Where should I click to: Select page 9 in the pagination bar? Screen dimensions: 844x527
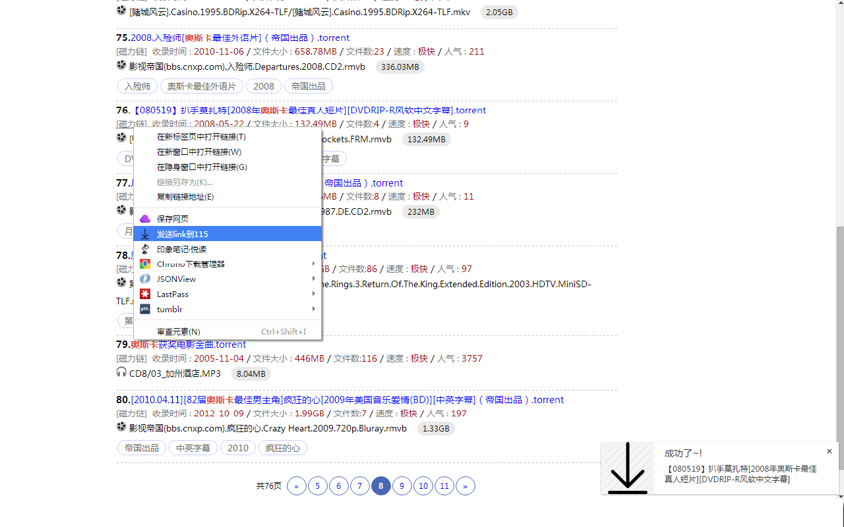point(402,485)
